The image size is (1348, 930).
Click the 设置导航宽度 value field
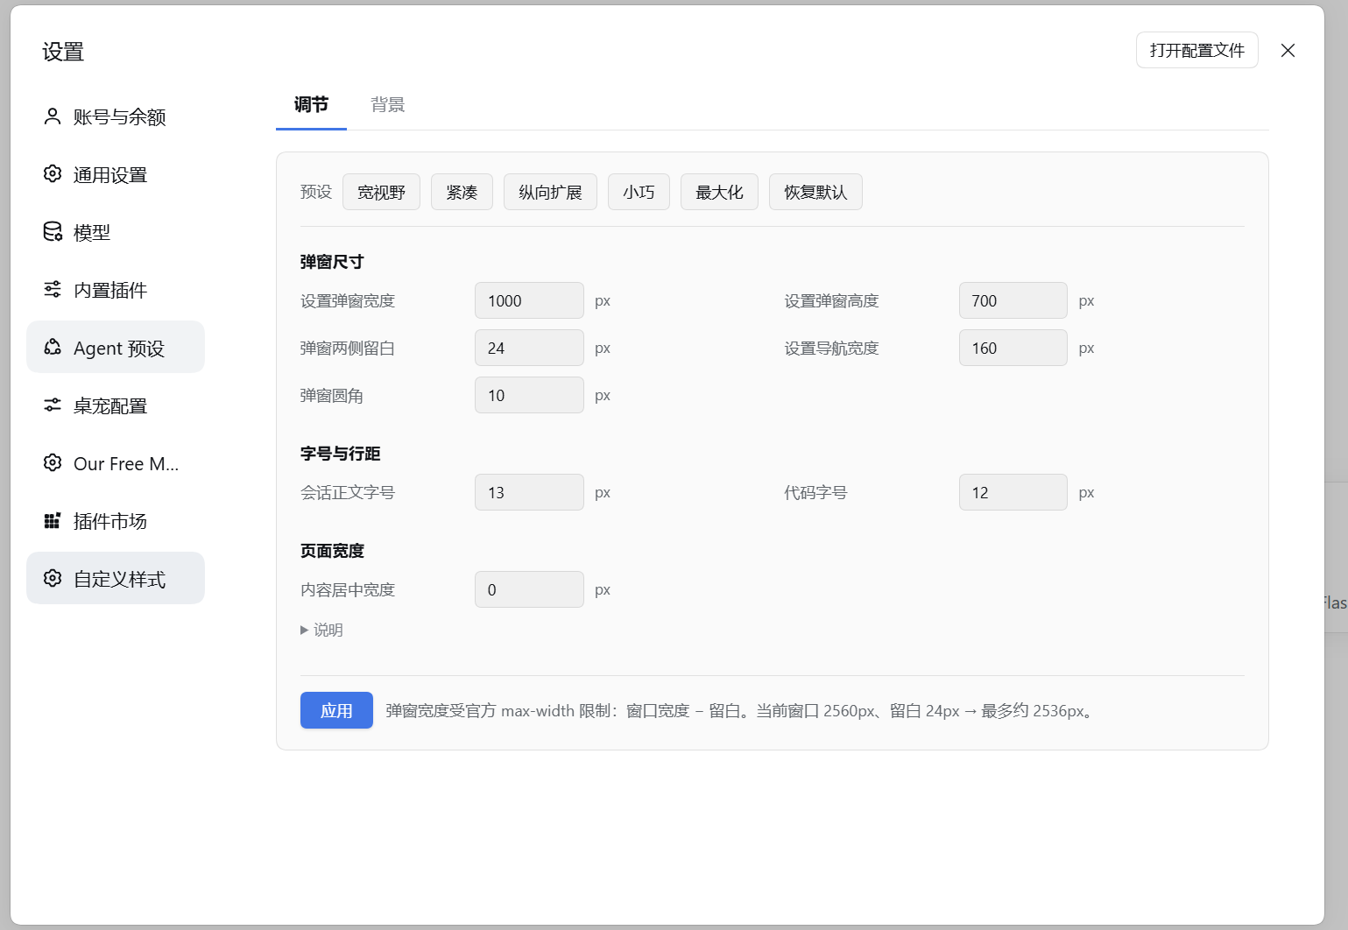1013,348
